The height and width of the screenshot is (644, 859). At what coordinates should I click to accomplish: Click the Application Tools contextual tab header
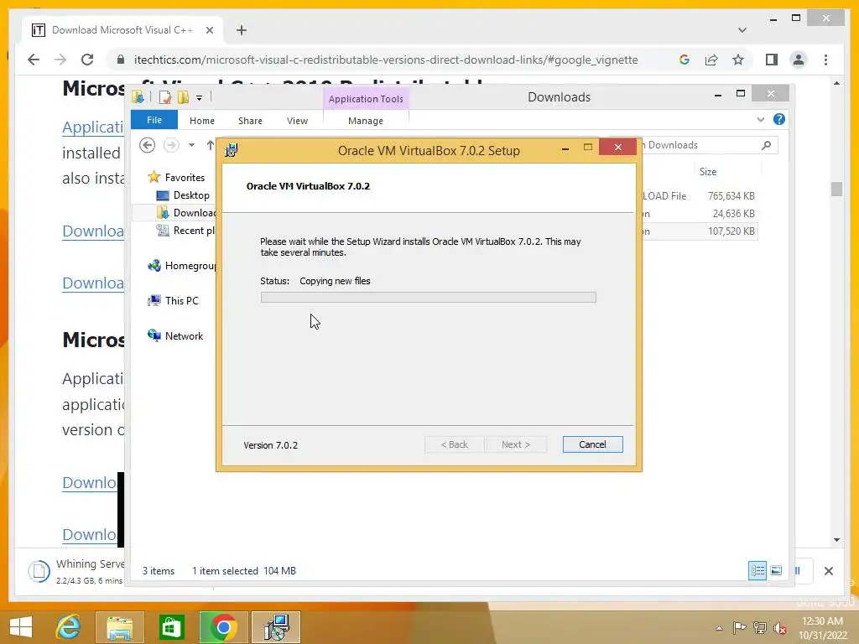click(366, 99)
